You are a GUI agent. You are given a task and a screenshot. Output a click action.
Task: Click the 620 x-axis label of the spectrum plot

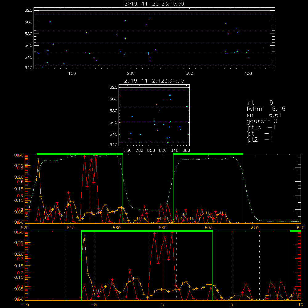pos(255,228)
